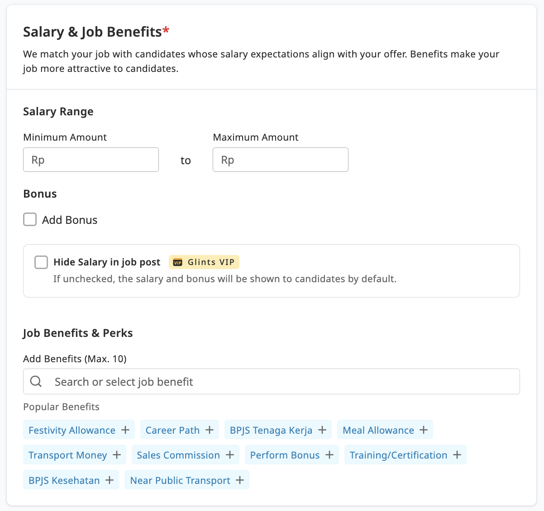This screenshot has width=544, height=511.
Task: Check Hide Salary in job post
Action: (x=41, y=262)
